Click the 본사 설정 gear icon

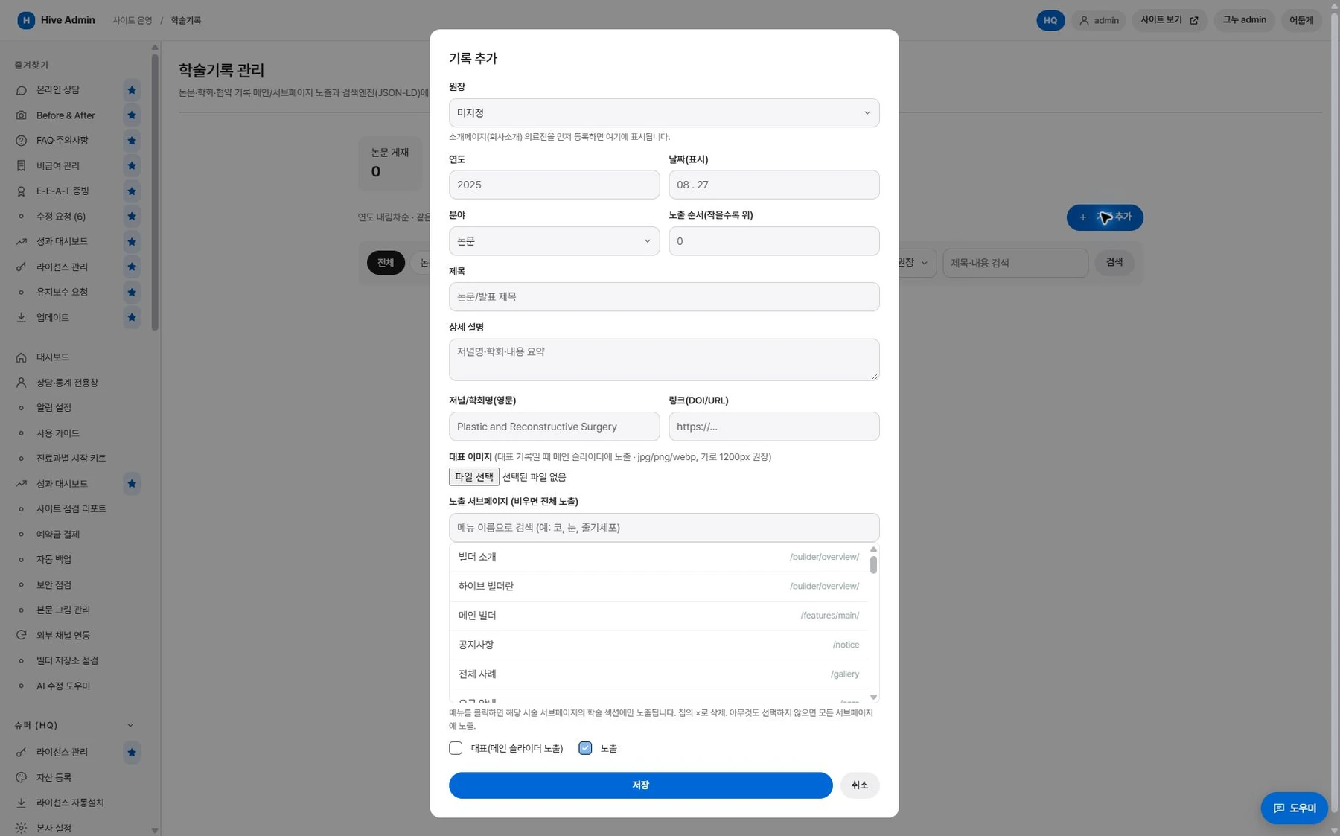pyautogui.click(x=22, y=828)
